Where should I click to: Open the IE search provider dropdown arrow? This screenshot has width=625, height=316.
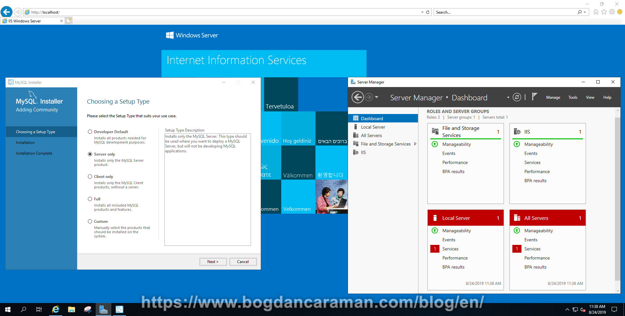click(585, 12)
